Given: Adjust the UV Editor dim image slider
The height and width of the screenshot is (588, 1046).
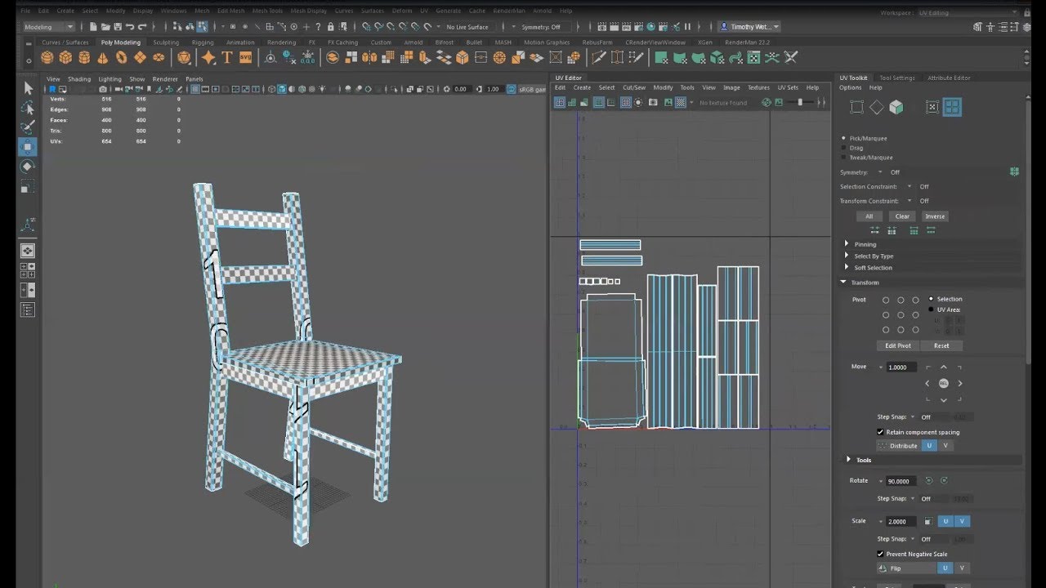Looking at the screenshot, I should (x=800, y=102).
